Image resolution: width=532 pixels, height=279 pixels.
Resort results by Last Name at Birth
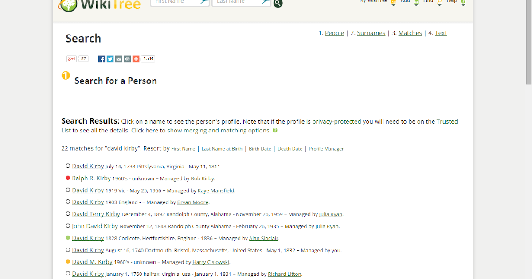(222, 149)
